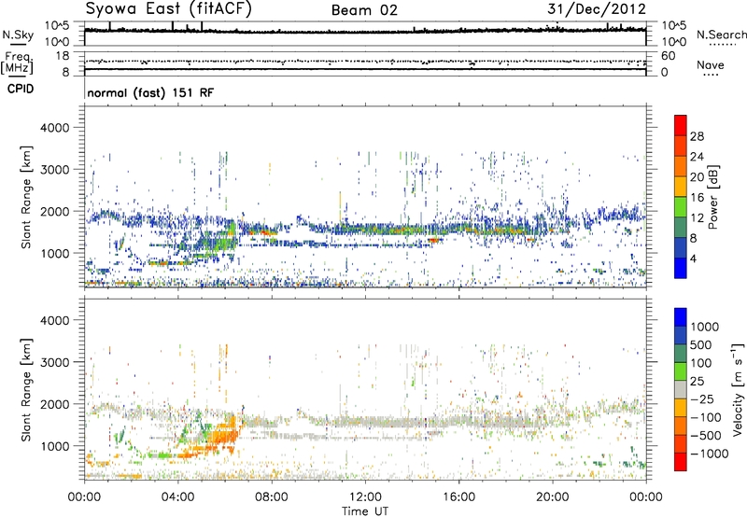Click the '4' tick on the Power scale
Image resolution: width=747 pixels, height=517 pixels.
[693, 258]
